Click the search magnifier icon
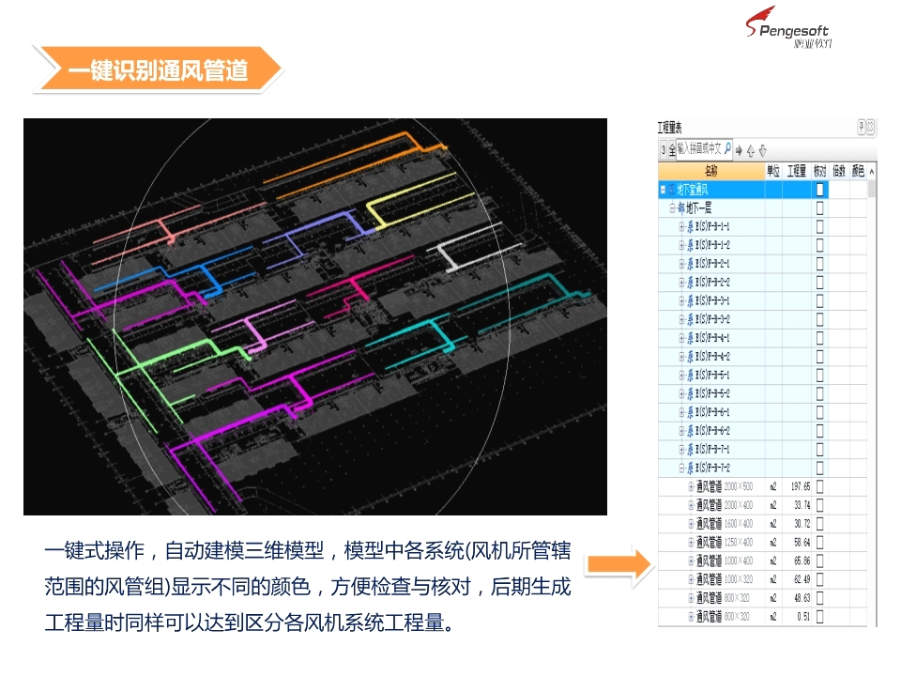901x676 pixels. (x=728, y=146)
